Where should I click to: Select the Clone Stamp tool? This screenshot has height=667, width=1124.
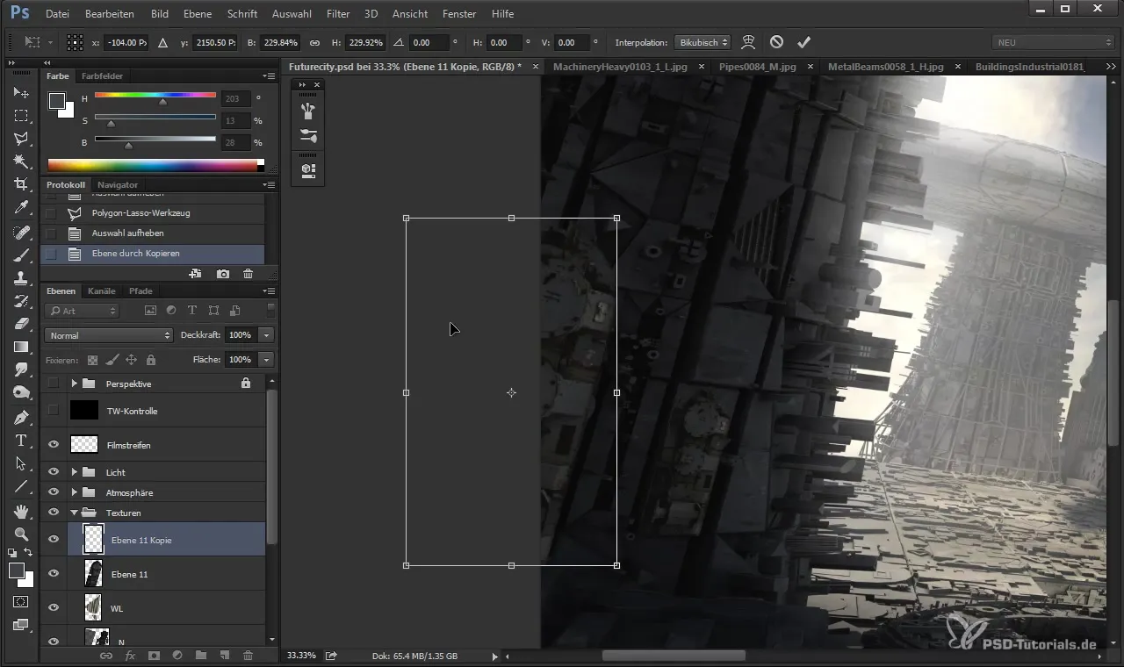click(x=21, y=278)
